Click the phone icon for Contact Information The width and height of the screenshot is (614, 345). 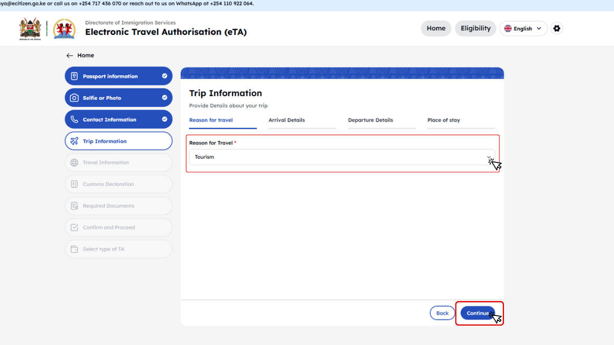[74, 120]
